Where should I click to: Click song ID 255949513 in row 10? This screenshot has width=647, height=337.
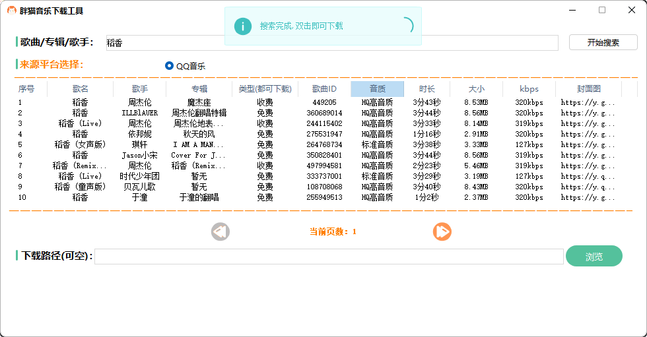(324, 197)
